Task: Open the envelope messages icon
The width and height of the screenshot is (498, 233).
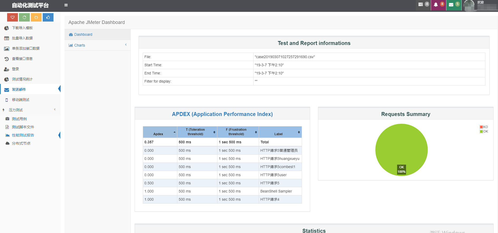Action: click(451, 5)
